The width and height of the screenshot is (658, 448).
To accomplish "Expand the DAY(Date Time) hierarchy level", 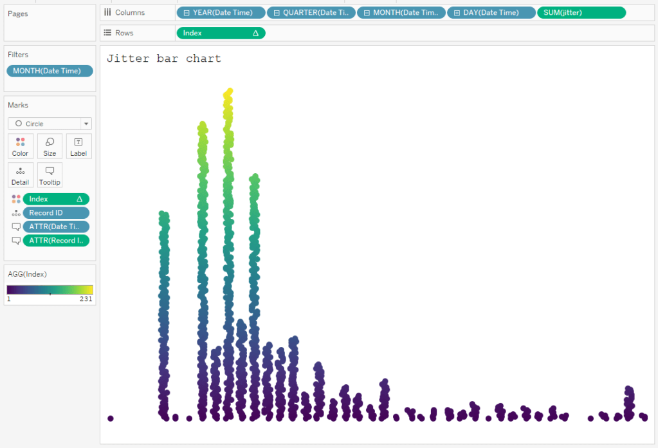I will [x=455, y=12].
